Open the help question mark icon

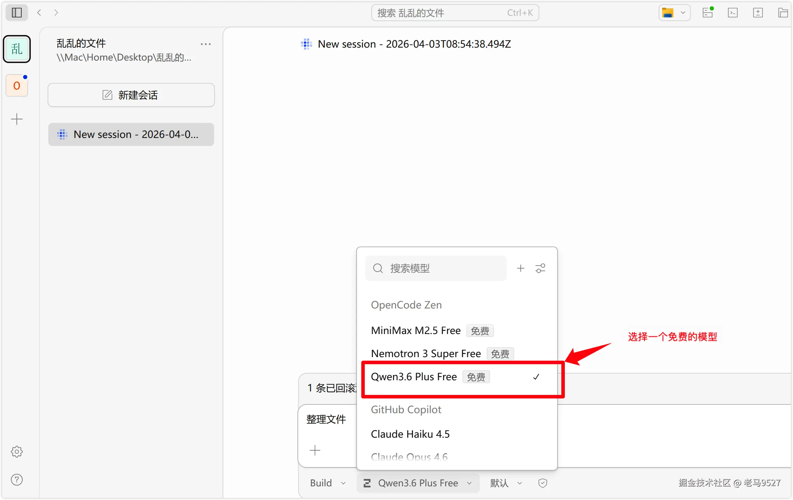coord(17,479)
